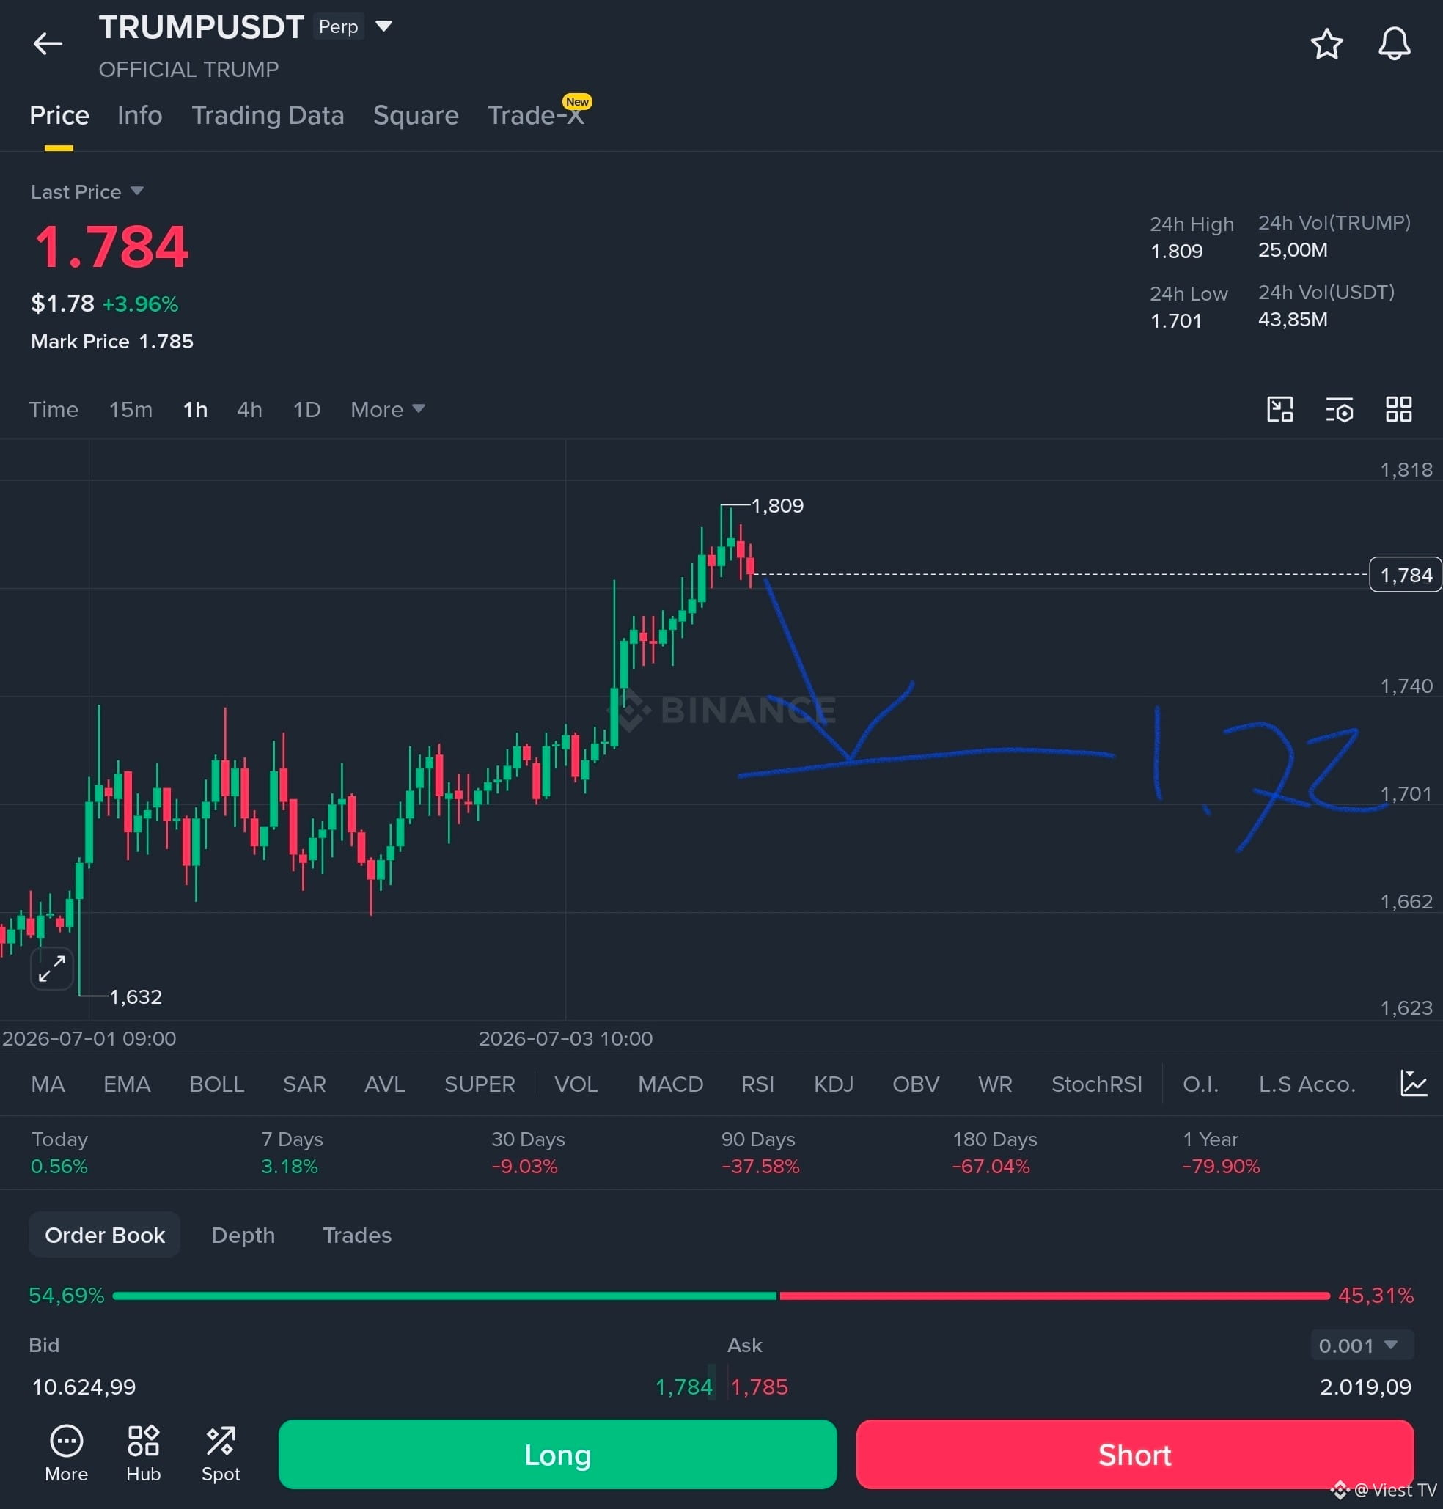
Task: Open chart settings icon
Action: click(1339, 409)
